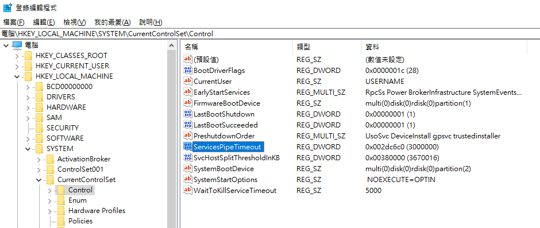Collapse the CurrentControlSet key

pyautogui.click(x=39, y=180)
